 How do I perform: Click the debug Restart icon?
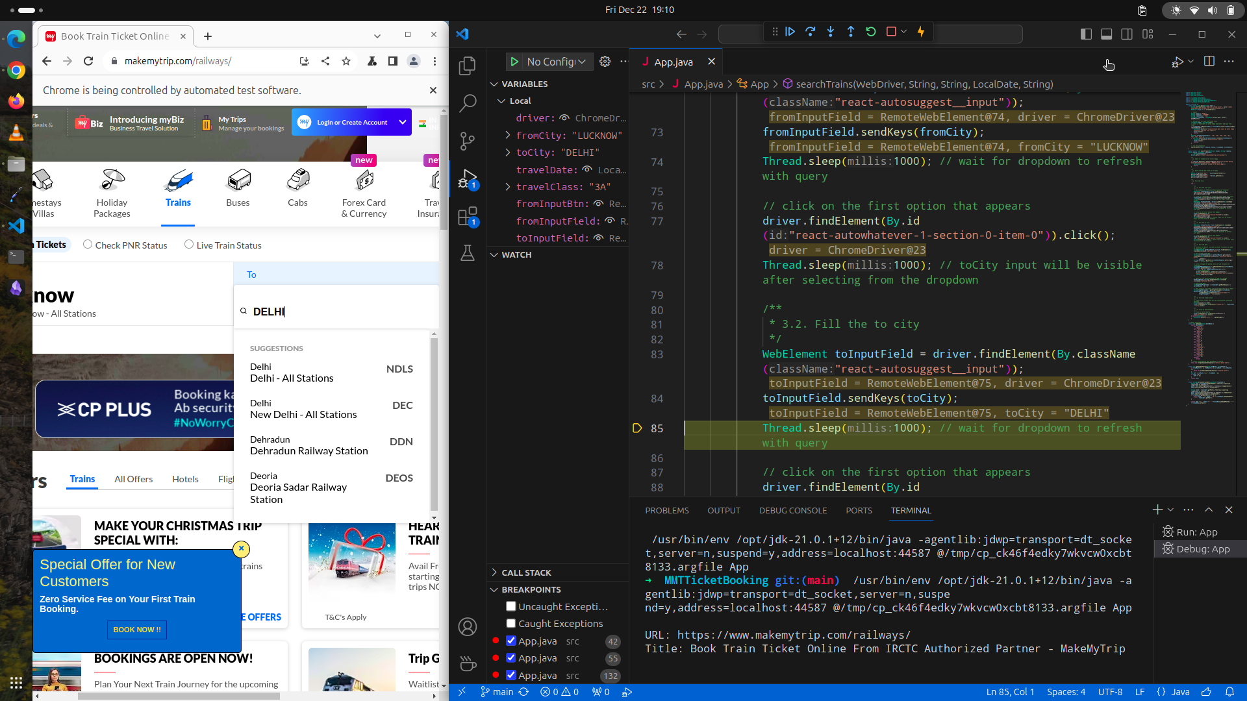[x=871, y=32]
